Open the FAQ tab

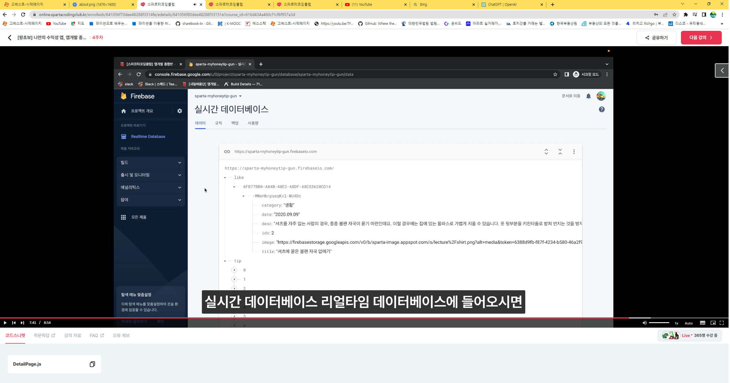click(97, 336)
